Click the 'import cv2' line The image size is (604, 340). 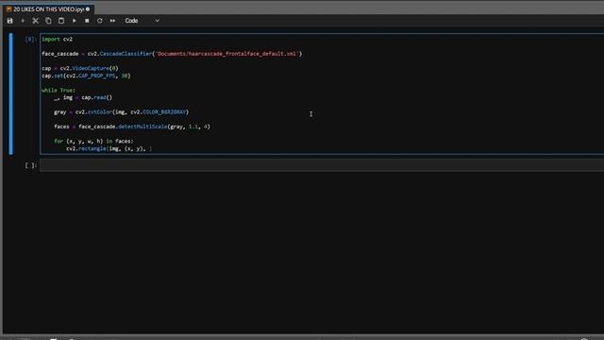pos(57,39)
